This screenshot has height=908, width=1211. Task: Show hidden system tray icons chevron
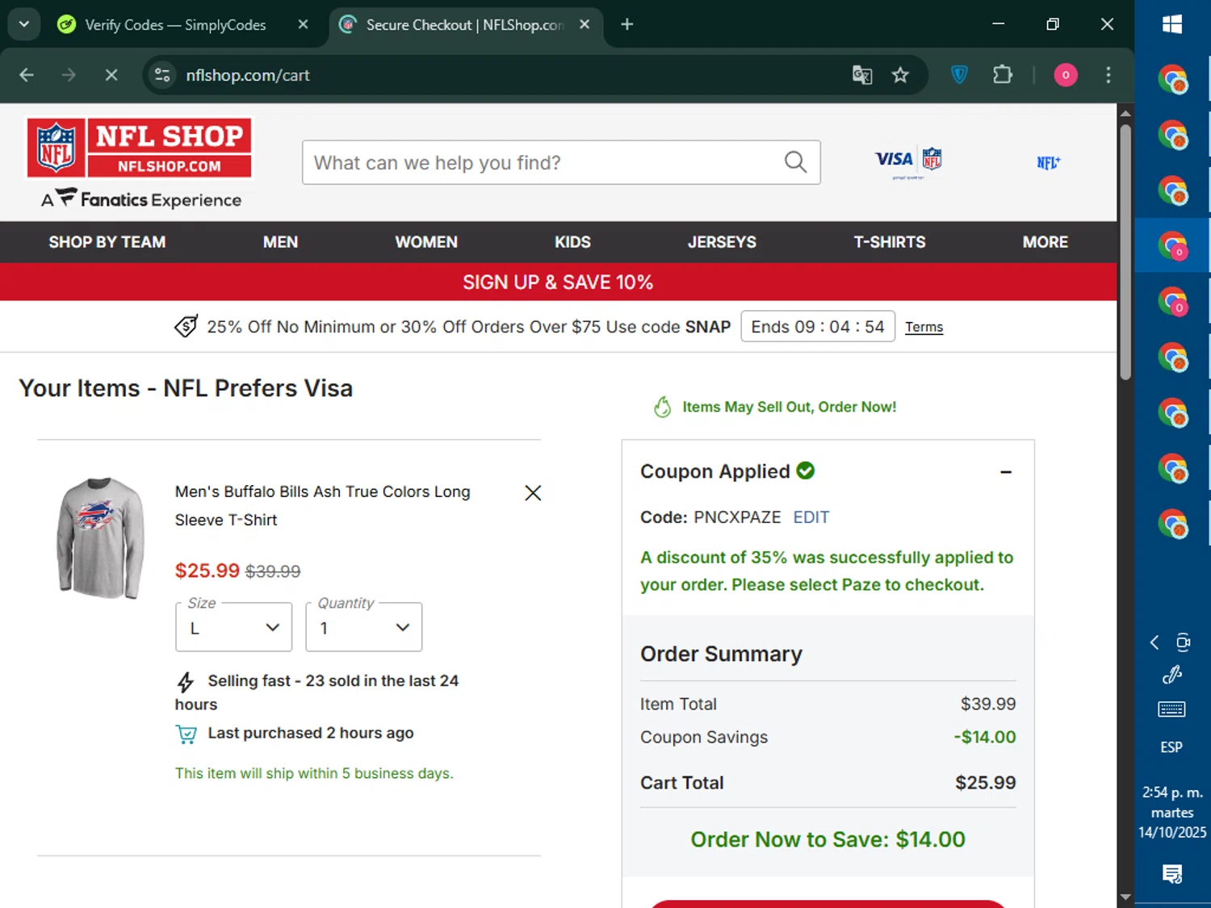(x=1154, y=642)
